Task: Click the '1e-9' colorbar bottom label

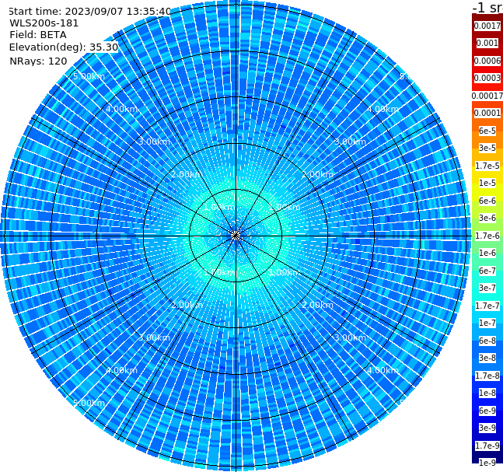Action: click(x=487, y=463)
